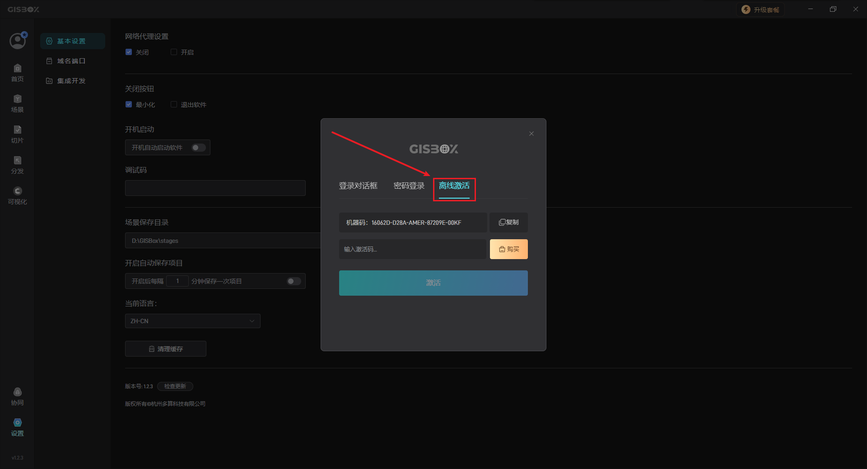Check 退出软件 for close button behavior
Viewport: 867px width, 469px height.
click(174, 104)
